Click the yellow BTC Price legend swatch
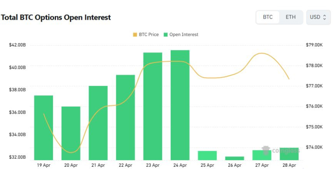 [x=135, y=34]
